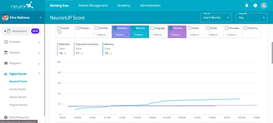The image size is (273, 123).
Task: Open the Orientation subprocesses selector
Action: coord(102,35)
